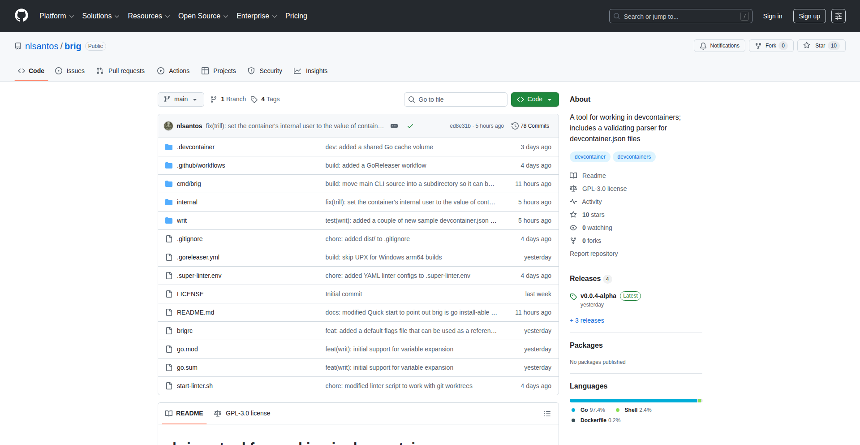Expand the commit message ellipsis button

394,126
